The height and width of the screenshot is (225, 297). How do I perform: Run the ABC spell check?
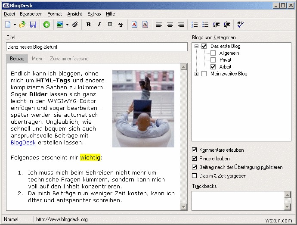pos(240,25)
